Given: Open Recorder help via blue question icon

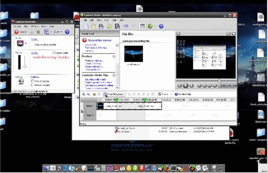Looking at the screenshot, I should (67, 32).
